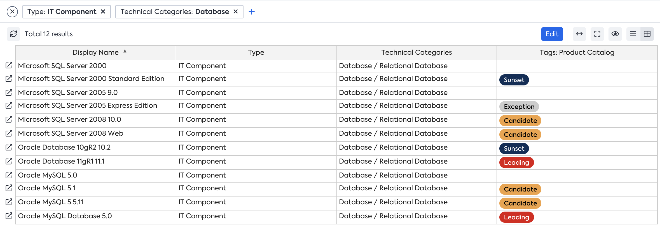Select Microsoft SQL Server 2005 Express Edition name

point(88,106)
